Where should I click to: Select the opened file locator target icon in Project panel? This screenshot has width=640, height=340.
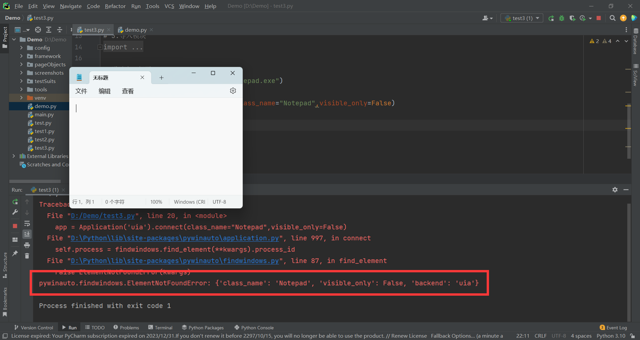[x=38, y=30]
